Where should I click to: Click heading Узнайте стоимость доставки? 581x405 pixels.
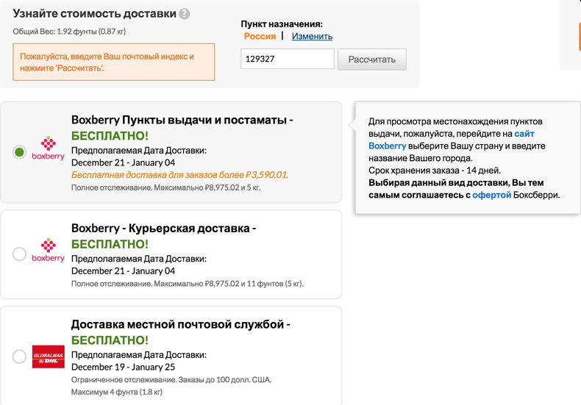(94, 14)
